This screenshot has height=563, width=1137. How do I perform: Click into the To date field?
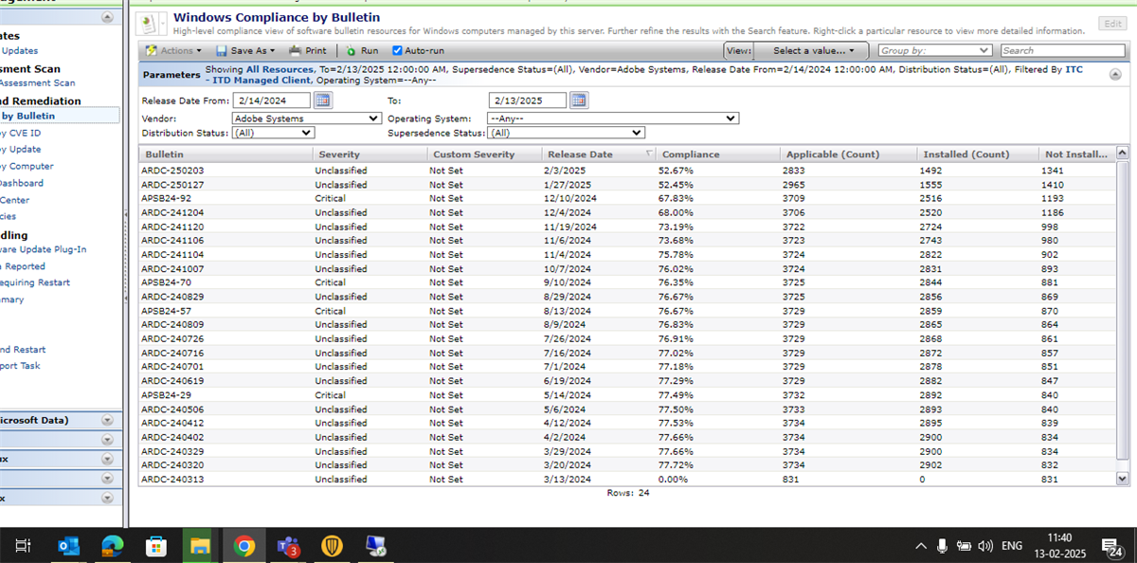click(528, 100)
